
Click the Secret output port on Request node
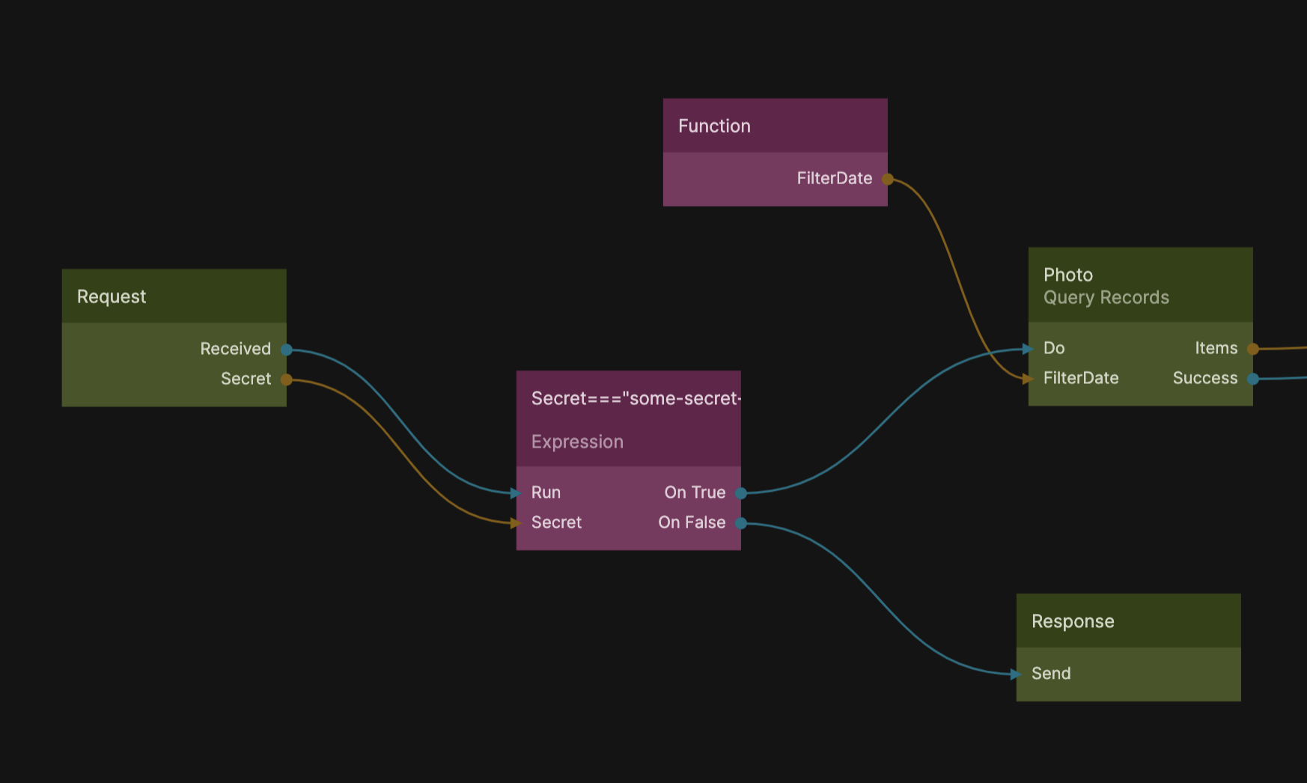point(286,380)
